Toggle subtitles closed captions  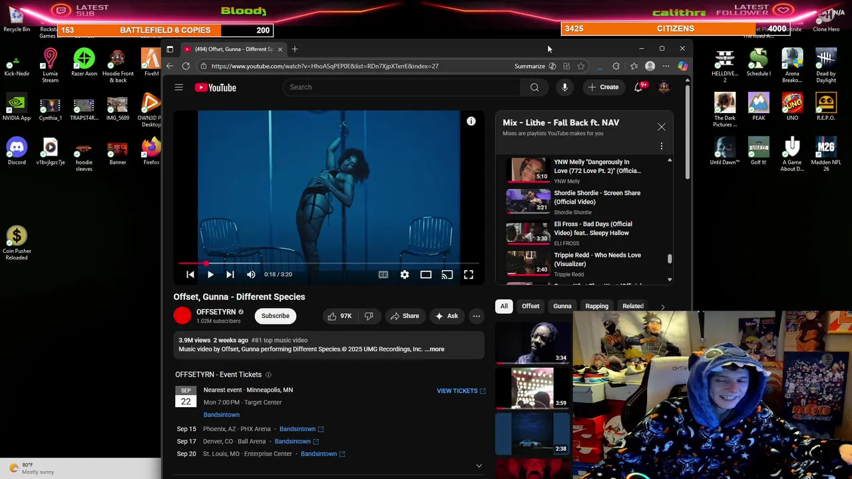click(x=383, y=274)
